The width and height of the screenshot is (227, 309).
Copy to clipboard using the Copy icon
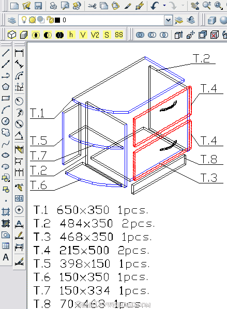click(104, 6)
